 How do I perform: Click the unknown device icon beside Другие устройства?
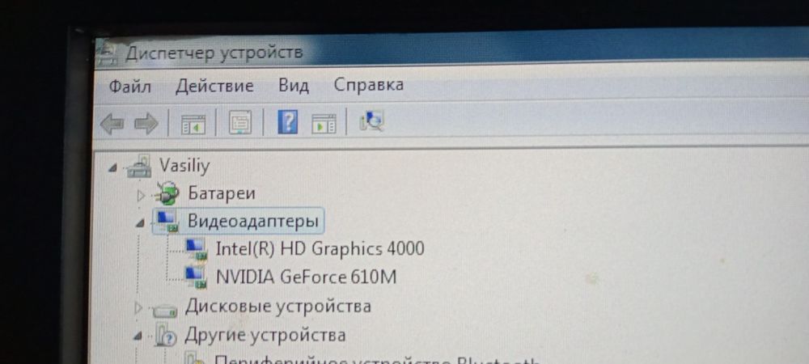[165, 335]
